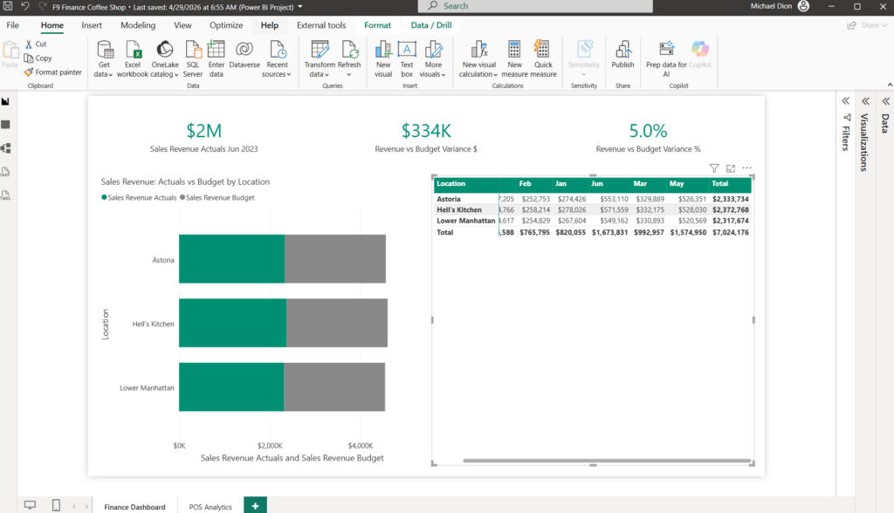This screenshot has width=894, height=513.
Task: Open the View ribbon tab
Action: pos(182,25)
